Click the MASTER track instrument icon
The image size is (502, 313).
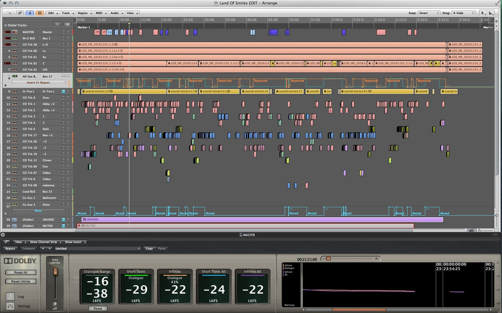[x=15, y=32]
